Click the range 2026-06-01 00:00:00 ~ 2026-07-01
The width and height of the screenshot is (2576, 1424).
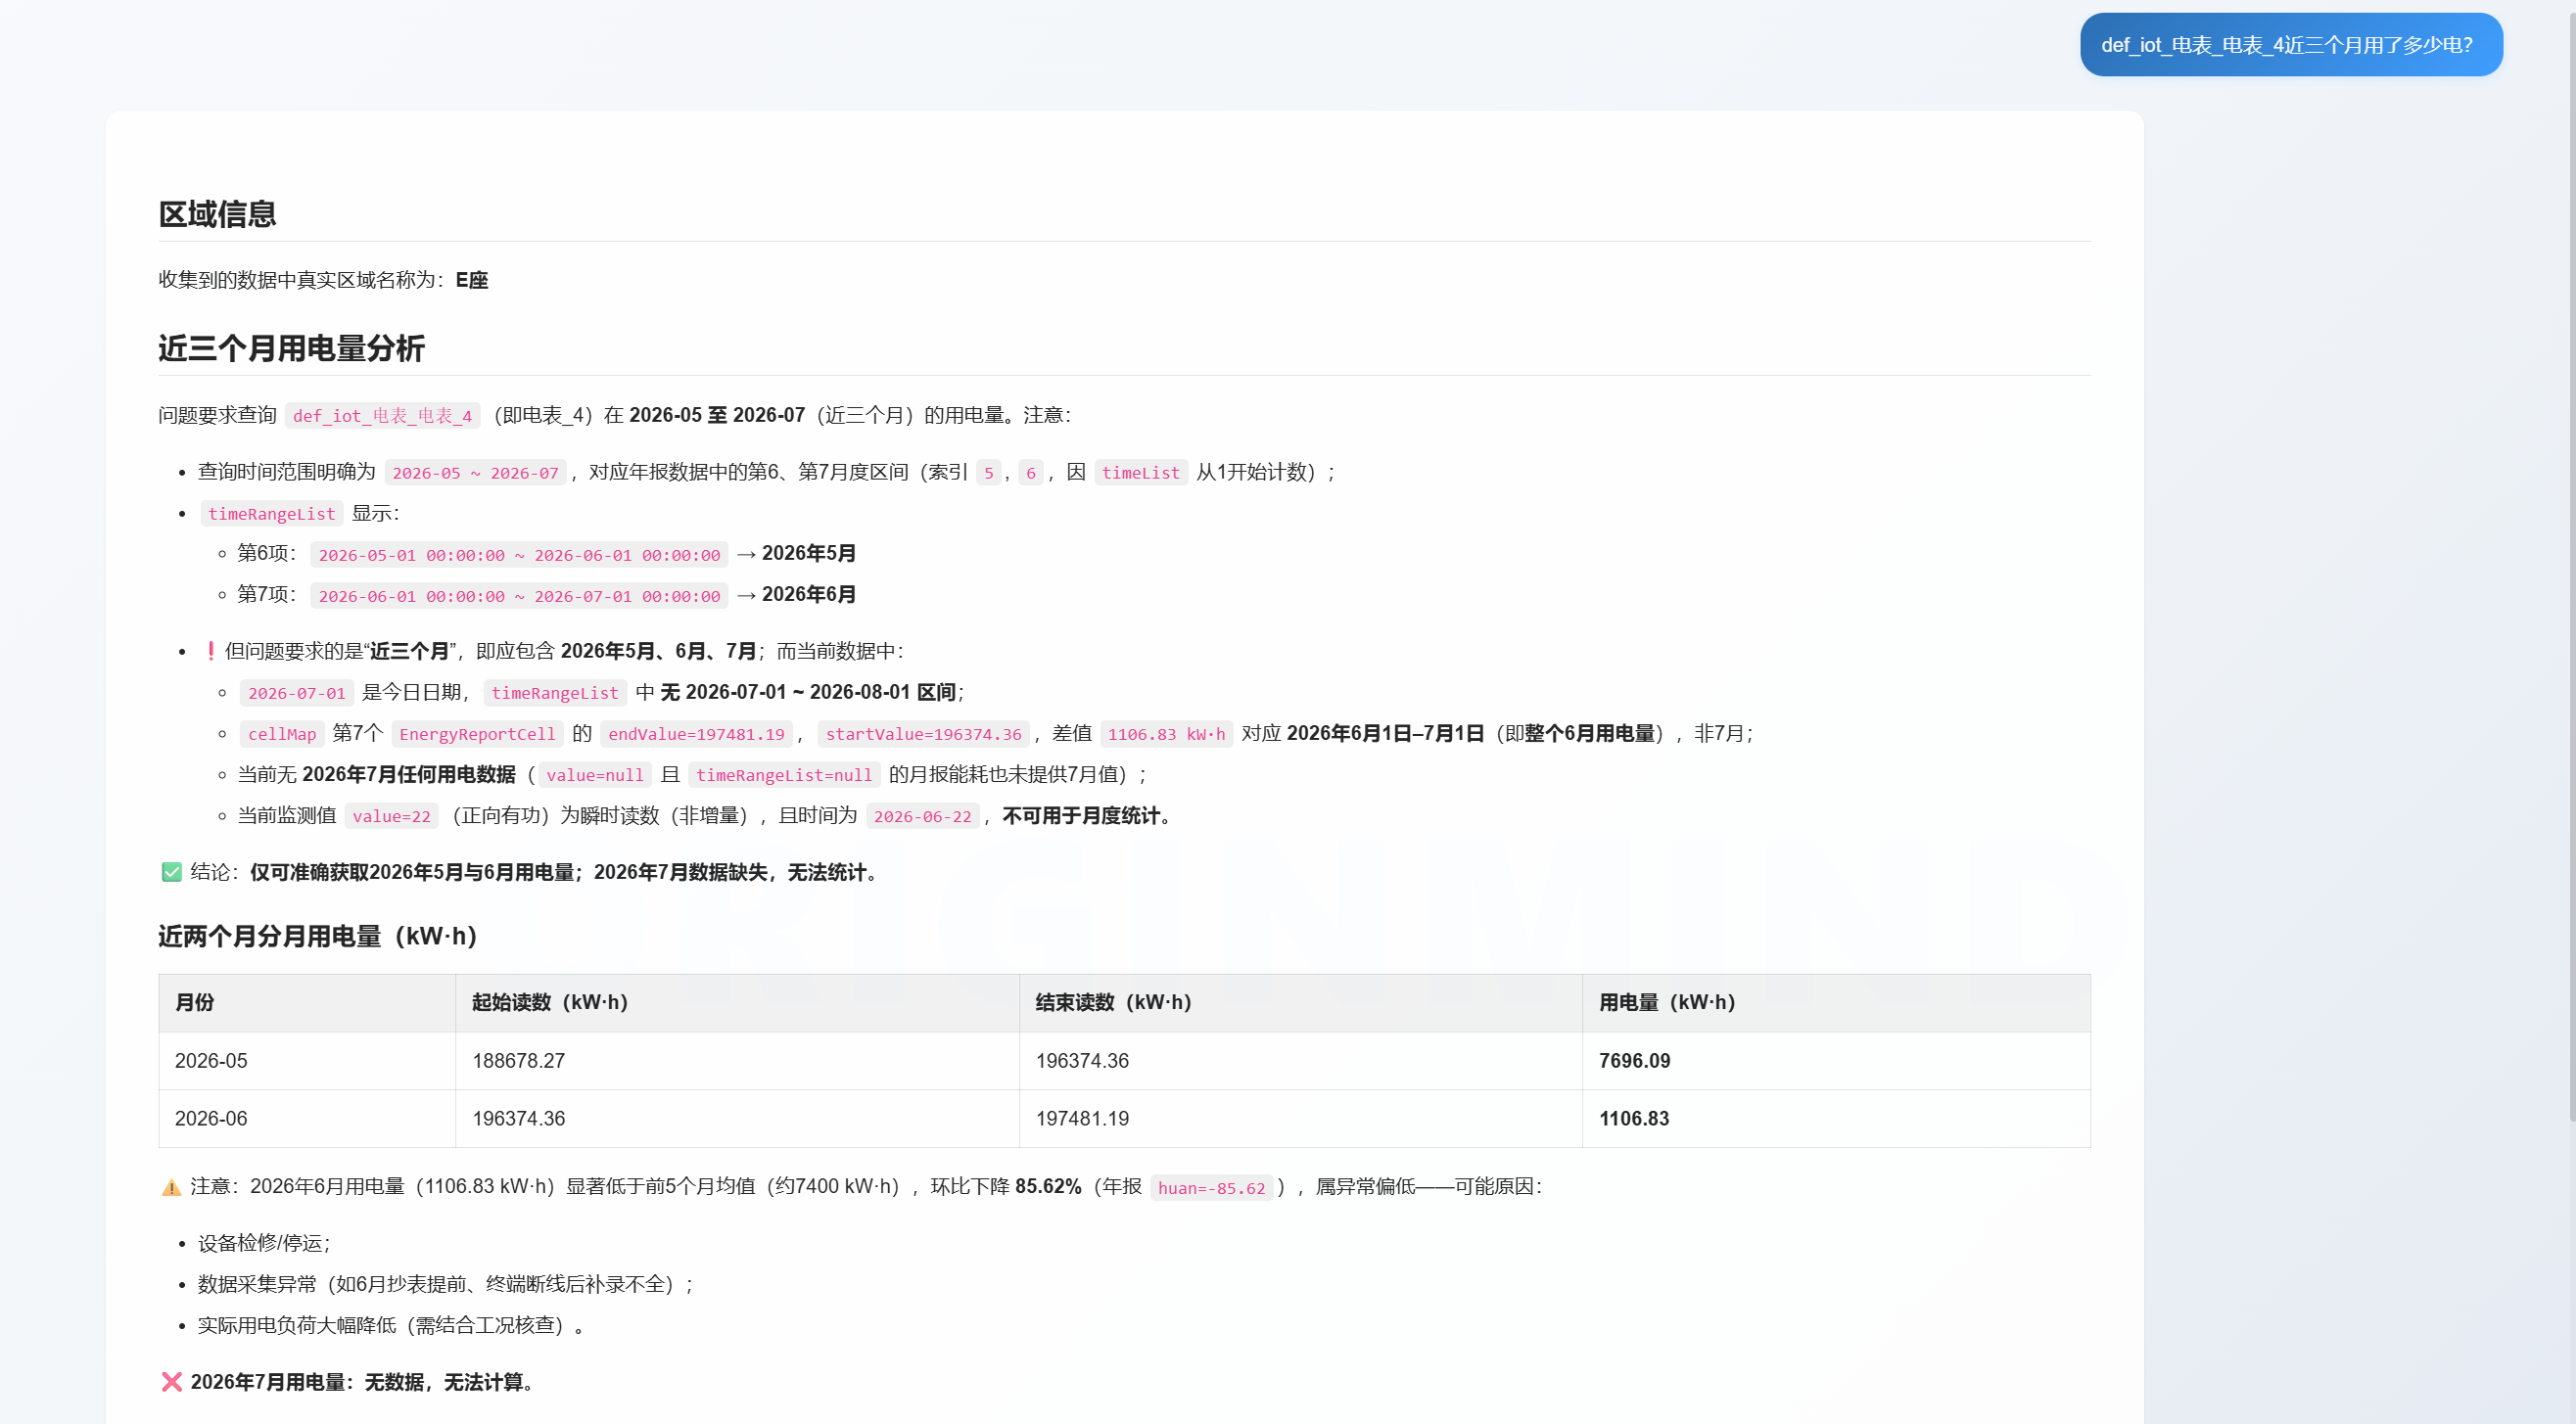tap(519, 596)
